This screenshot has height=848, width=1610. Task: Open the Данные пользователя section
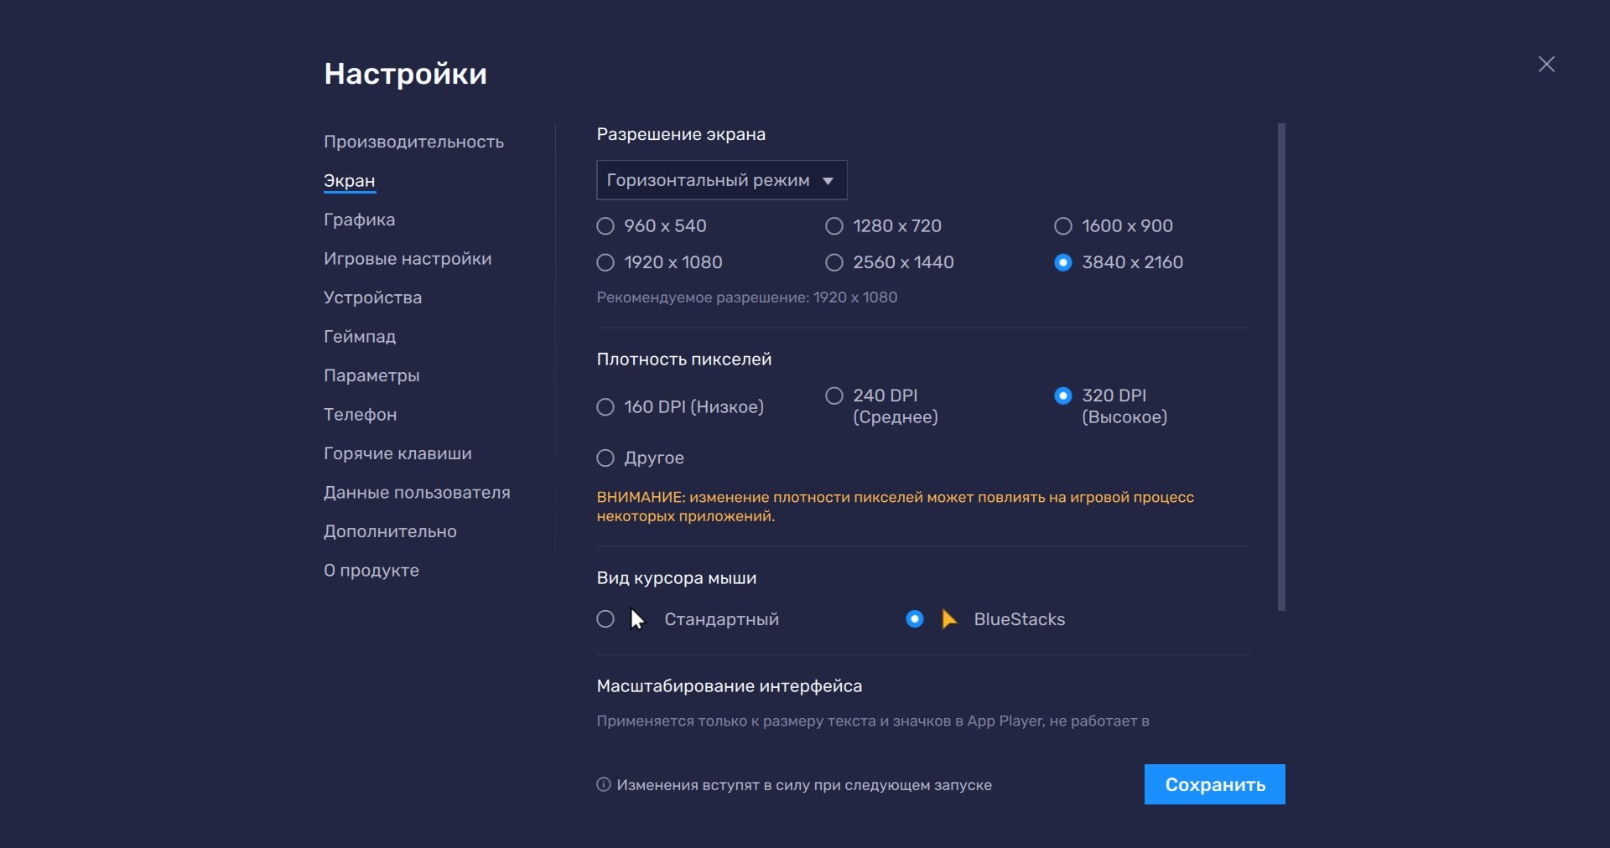coord(417,493)
